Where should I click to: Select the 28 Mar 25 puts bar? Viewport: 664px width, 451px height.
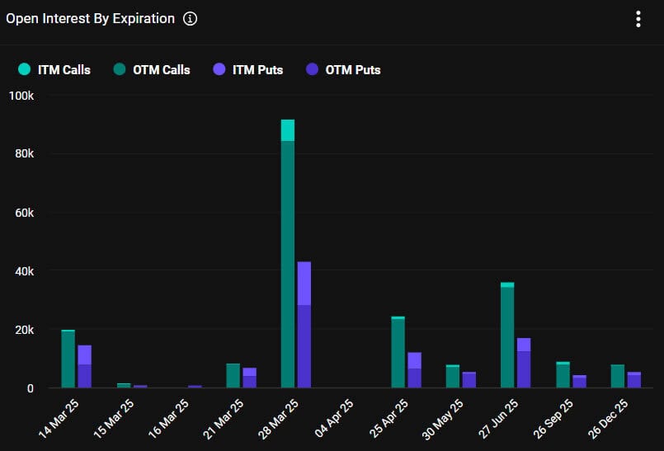[x=304, y=324]
